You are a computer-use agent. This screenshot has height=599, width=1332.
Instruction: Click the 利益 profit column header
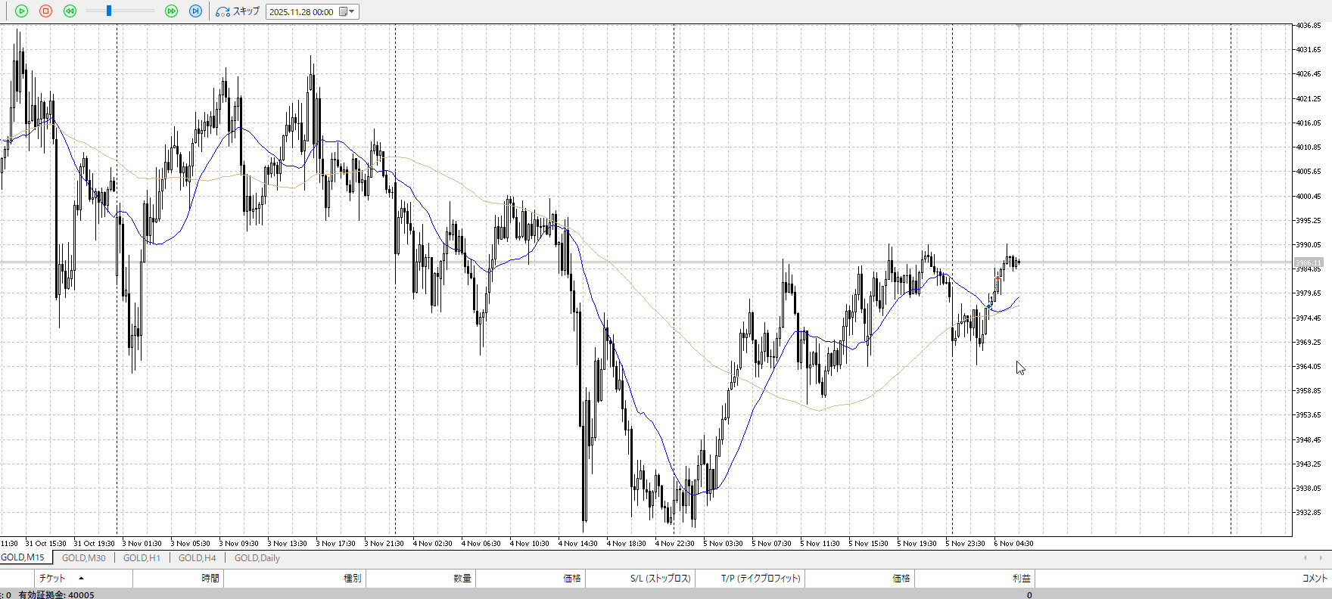click(1021, 579)
